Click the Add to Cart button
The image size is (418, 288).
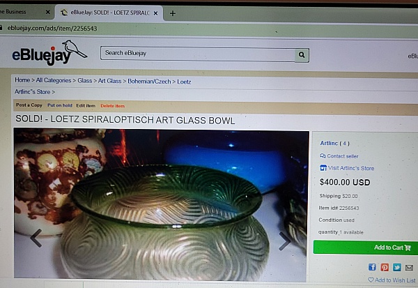[x=366, y=248]
